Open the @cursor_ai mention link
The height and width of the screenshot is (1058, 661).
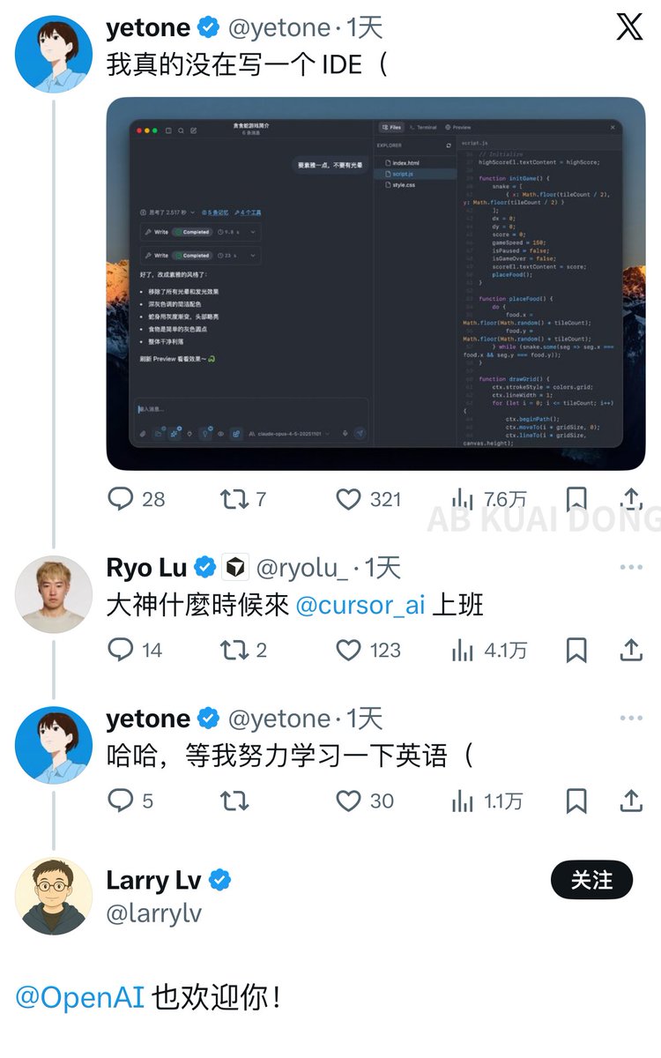360,606
